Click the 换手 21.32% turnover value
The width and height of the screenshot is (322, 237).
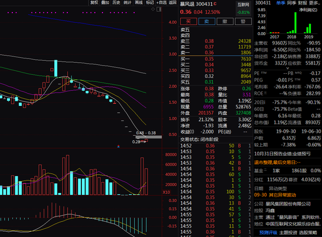(x=206, y=119)
